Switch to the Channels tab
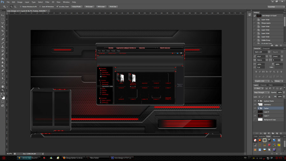This screenshot has width=286, height=161. pos(263,85)
